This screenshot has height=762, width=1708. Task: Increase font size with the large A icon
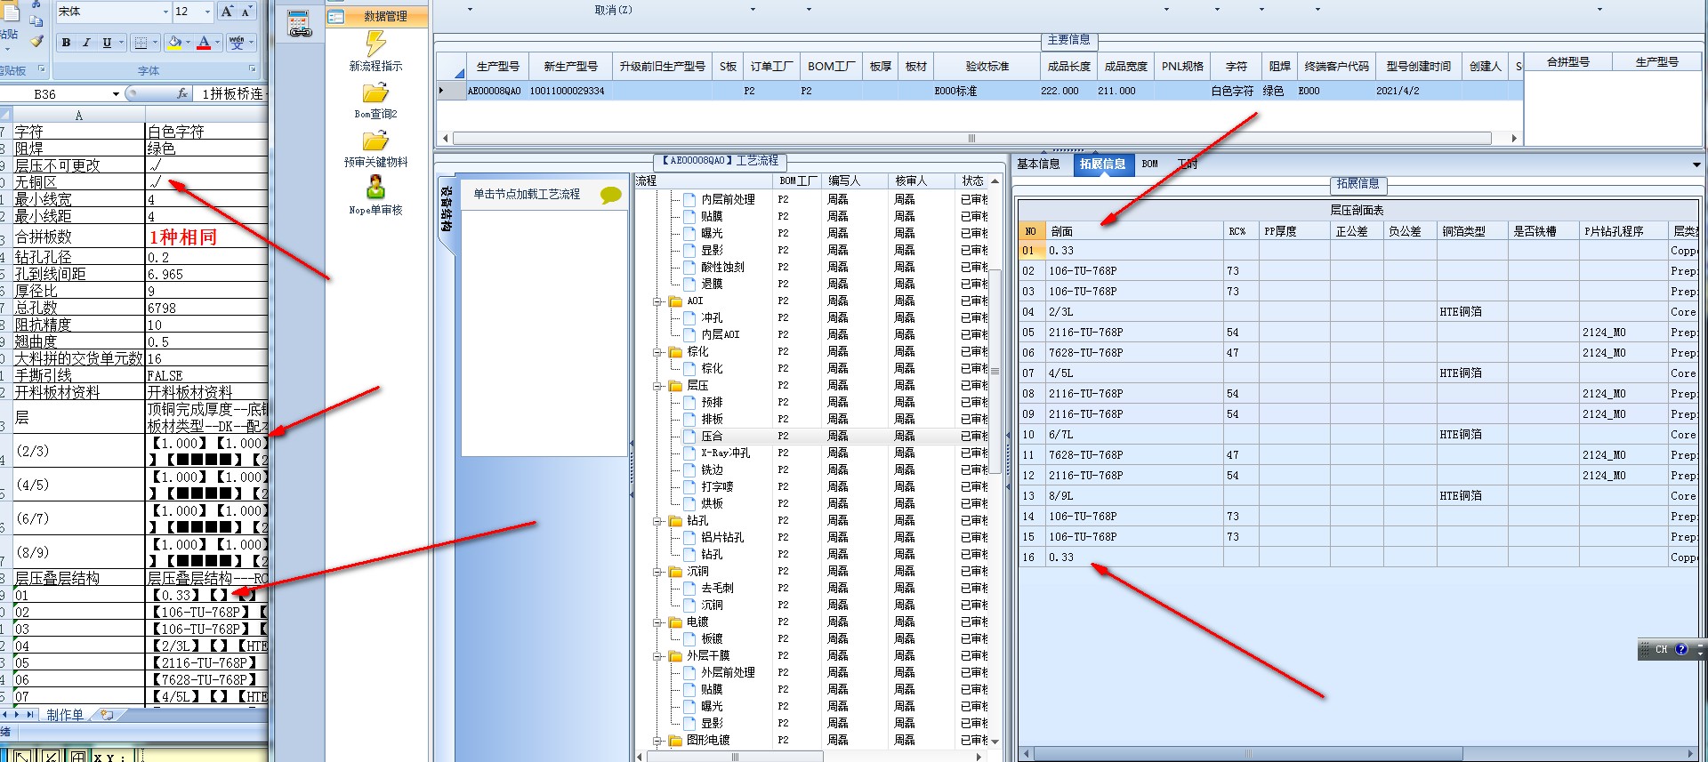[x=227, y=12]
